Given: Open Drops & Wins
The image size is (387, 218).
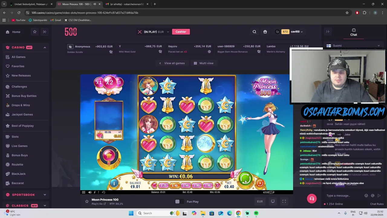Looking at the screenshot, I should (x=21, y=105).
